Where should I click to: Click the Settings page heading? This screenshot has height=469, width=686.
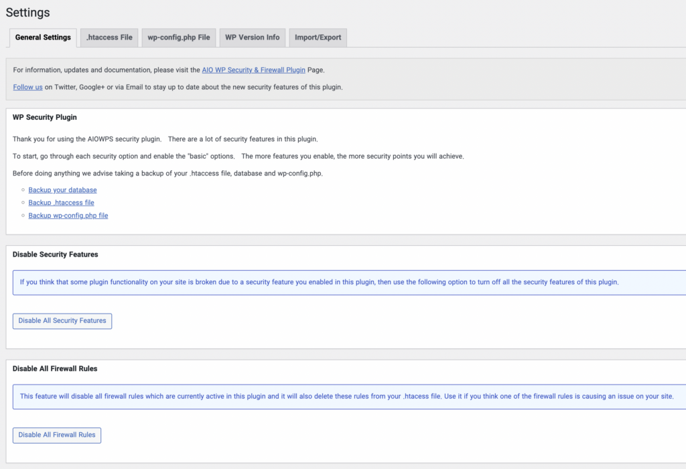pyautogui.click(x=27, y=13)
